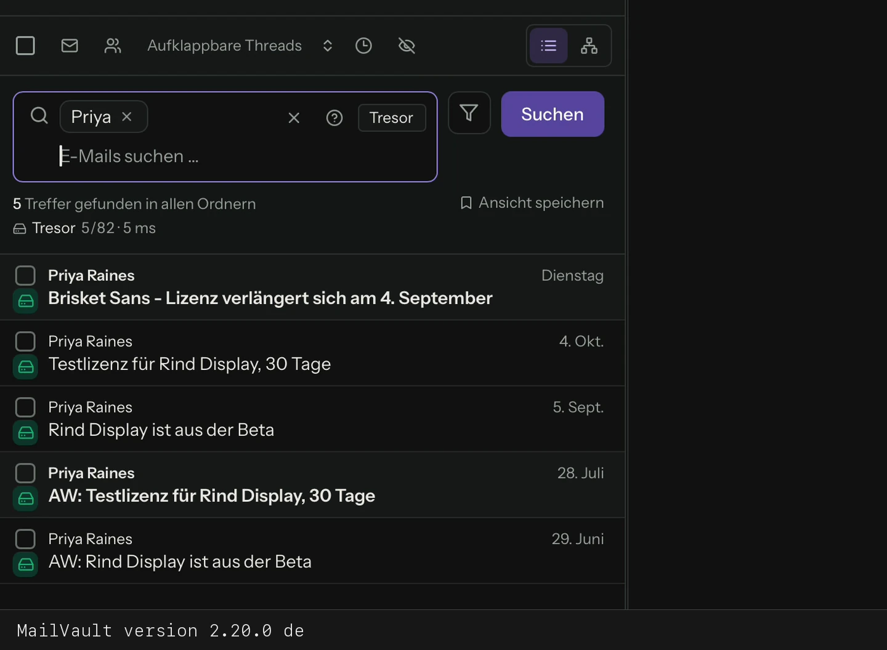Click the magnifier search icon
This screenshot has height=650, width=887.
click(39, 116)
